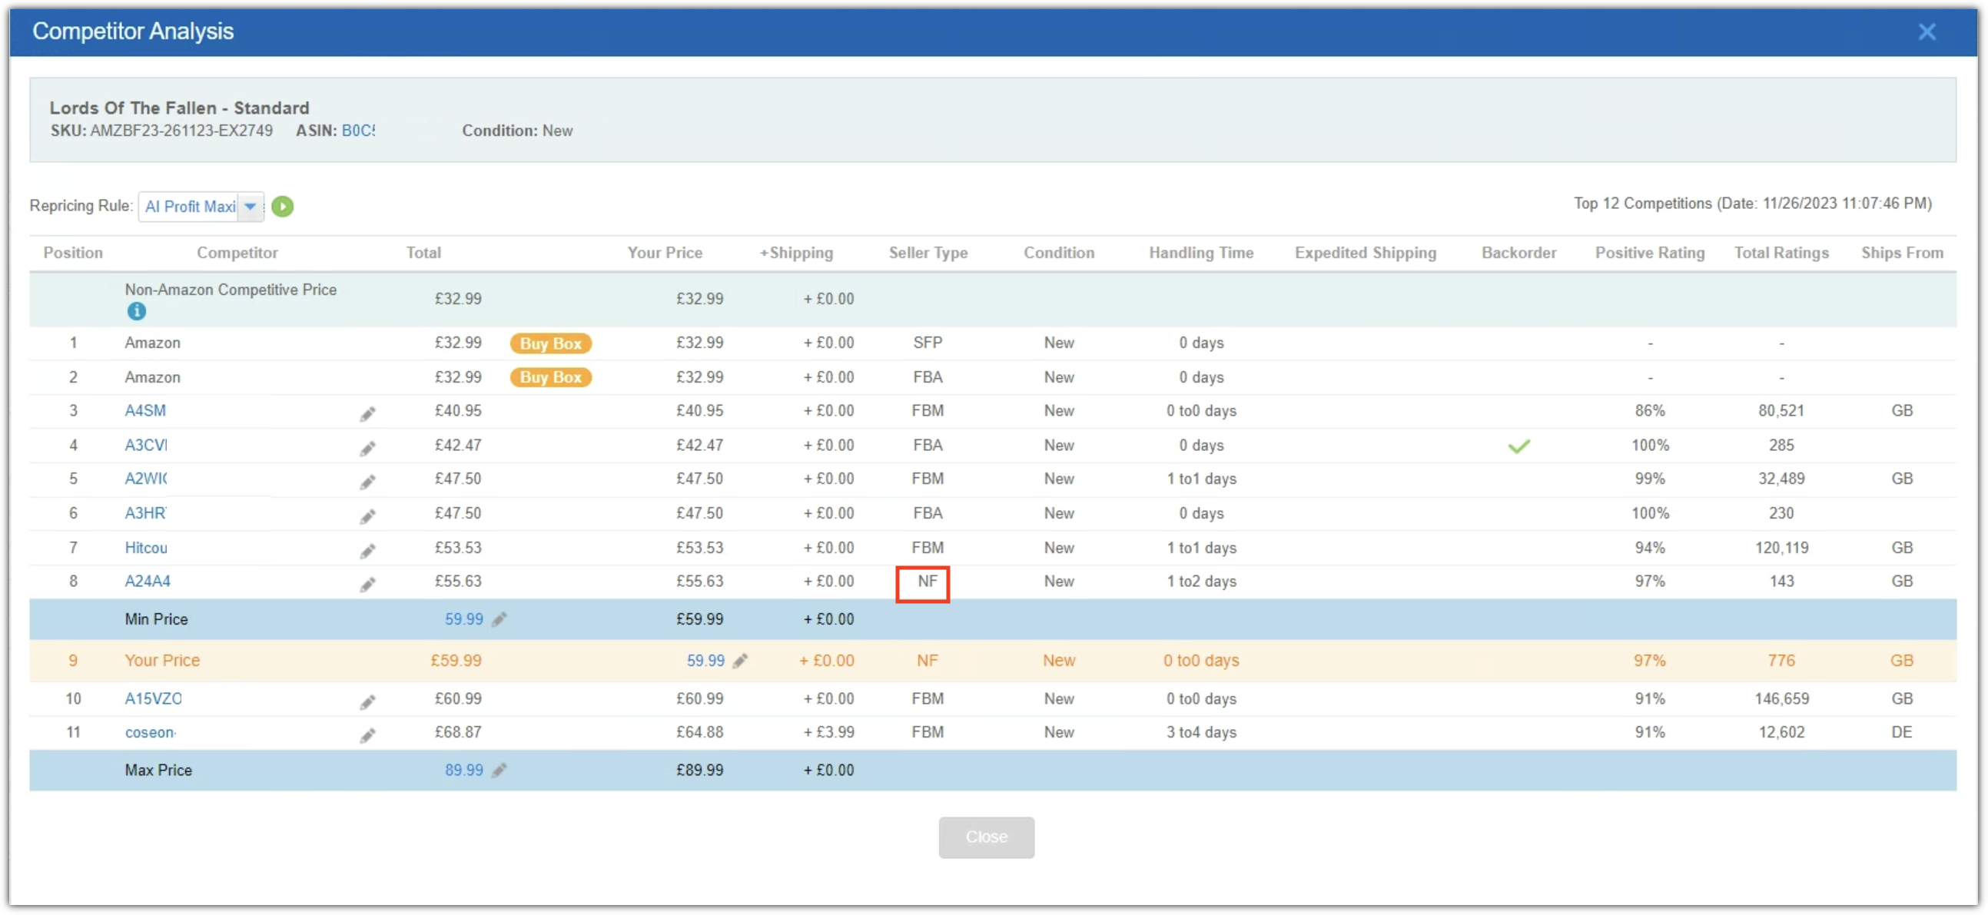Click the Competitor column header
1988x915 pixels.
point(237,252)
